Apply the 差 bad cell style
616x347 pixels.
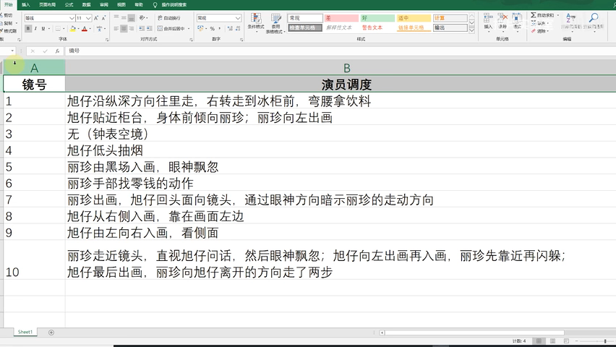(341, 18)
